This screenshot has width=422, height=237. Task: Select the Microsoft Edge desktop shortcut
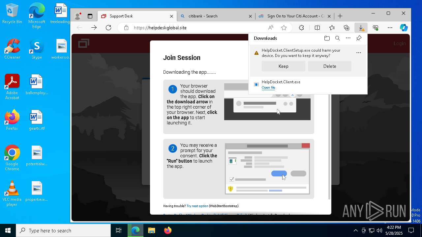(x=37, y=15)
